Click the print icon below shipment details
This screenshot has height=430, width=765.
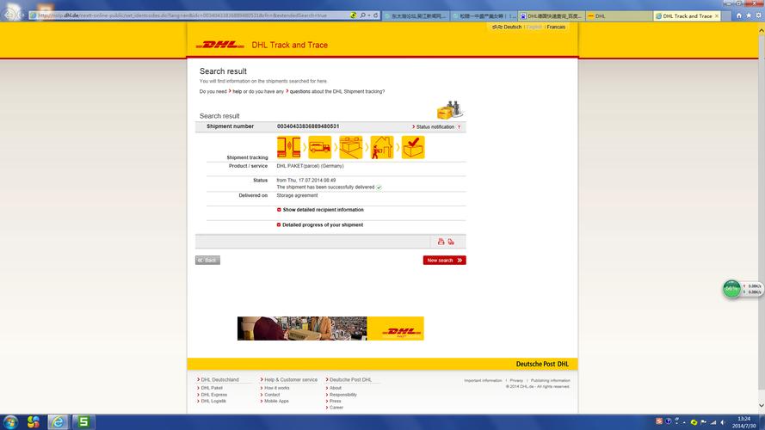441,242
